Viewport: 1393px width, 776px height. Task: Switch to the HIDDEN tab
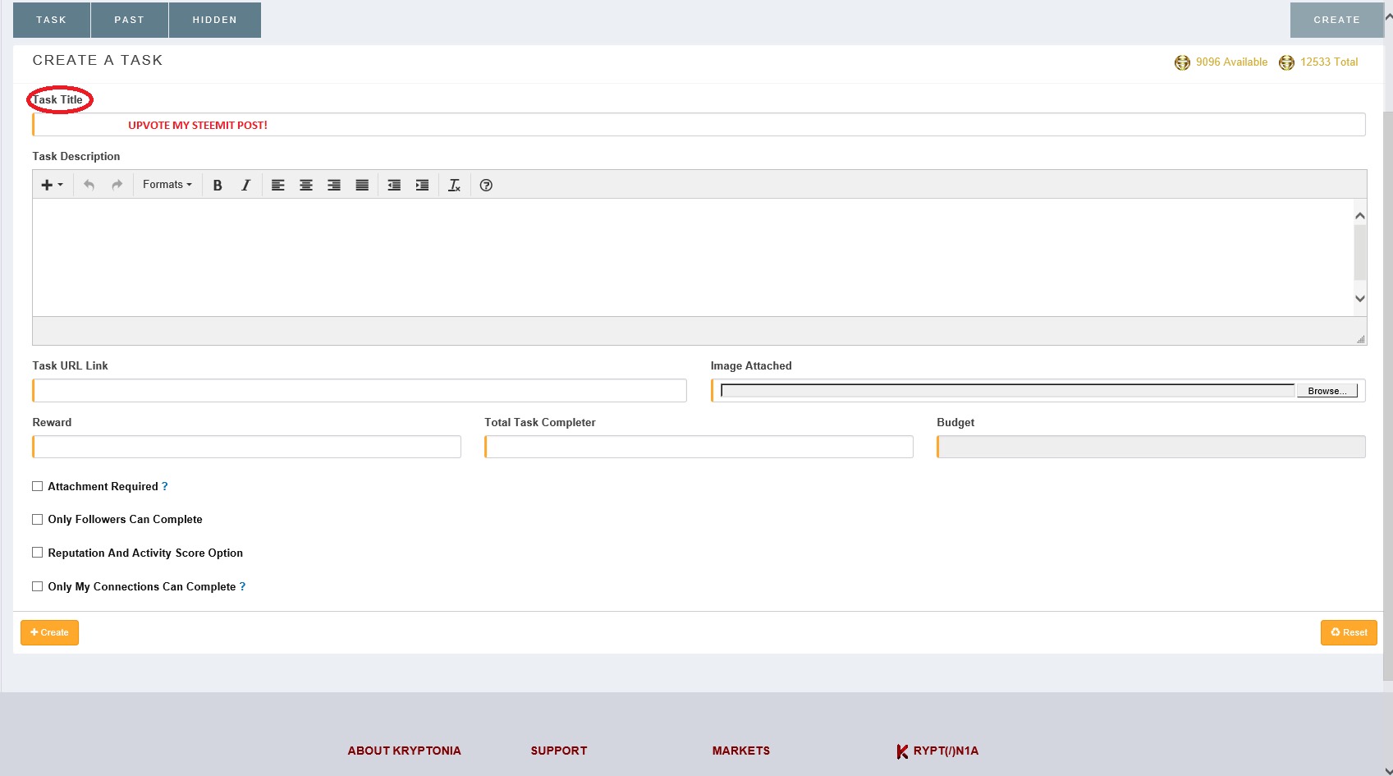coord(215,20)
